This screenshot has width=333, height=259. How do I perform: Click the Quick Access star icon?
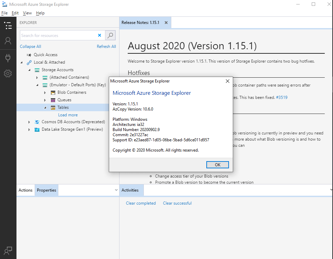[29, 55]
